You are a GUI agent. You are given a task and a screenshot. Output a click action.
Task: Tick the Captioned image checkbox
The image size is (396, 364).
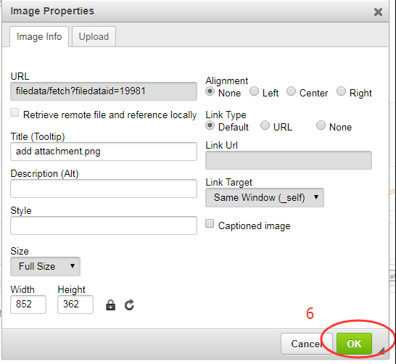click(210, 223)
